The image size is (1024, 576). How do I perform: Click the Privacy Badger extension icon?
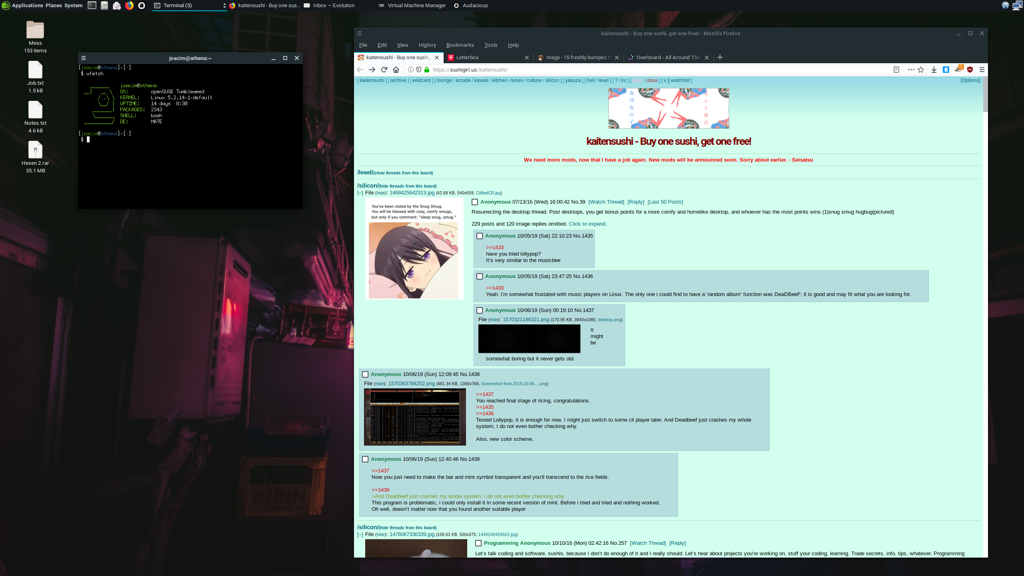[958, 69]
